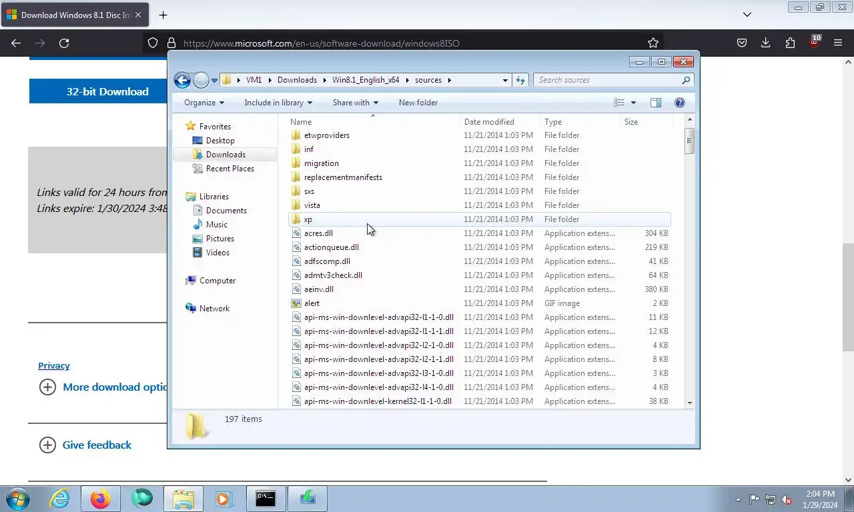
Task: Select actionqueue.dll file
Action: [x=331, y=247]
